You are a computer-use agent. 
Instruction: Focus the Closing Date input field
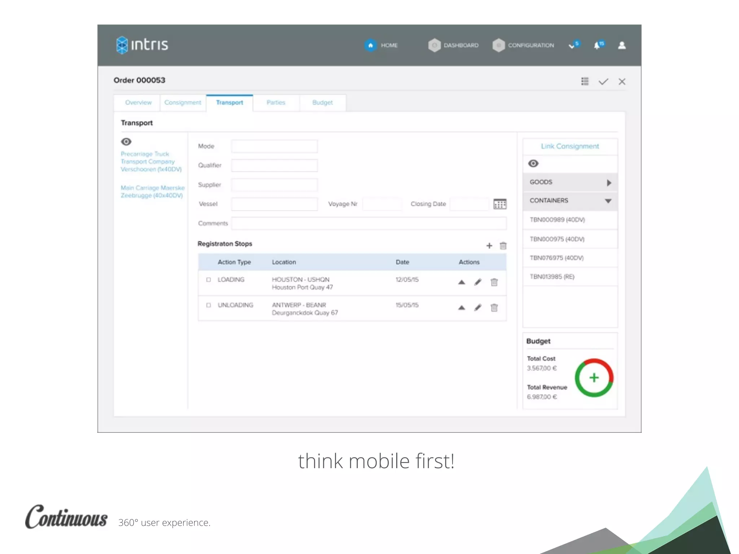(469, 204)
